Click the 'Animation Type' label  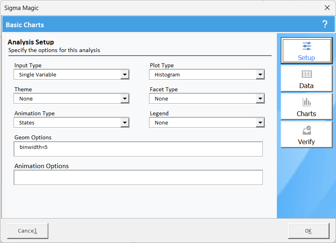coord(34,114)
